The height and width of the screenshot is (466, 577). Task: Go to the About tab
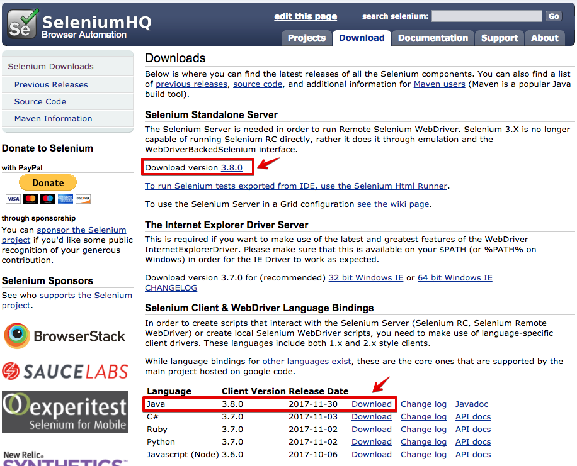click(545, 38)
